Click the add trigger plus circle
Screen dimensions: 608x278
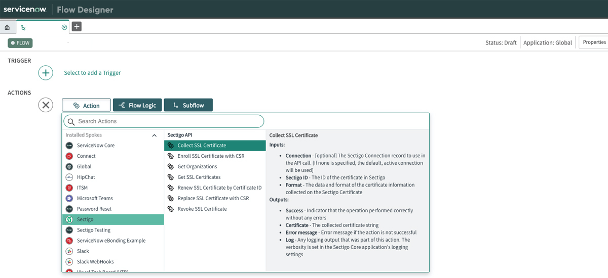[x=46, y=73]
